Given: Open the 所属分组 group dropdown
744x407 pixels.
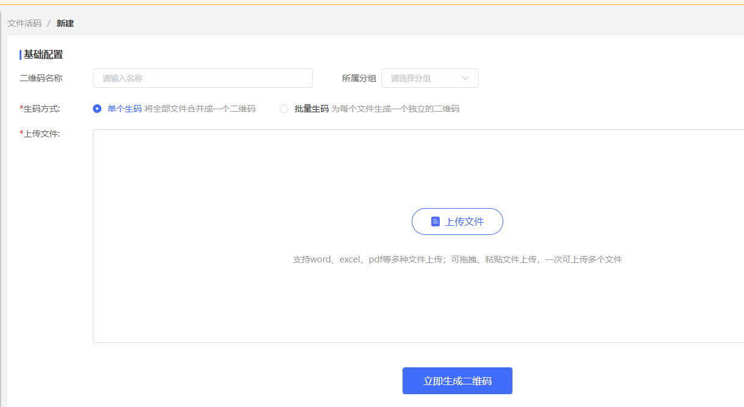Looking at the screenshot, I should click(430, 78).
